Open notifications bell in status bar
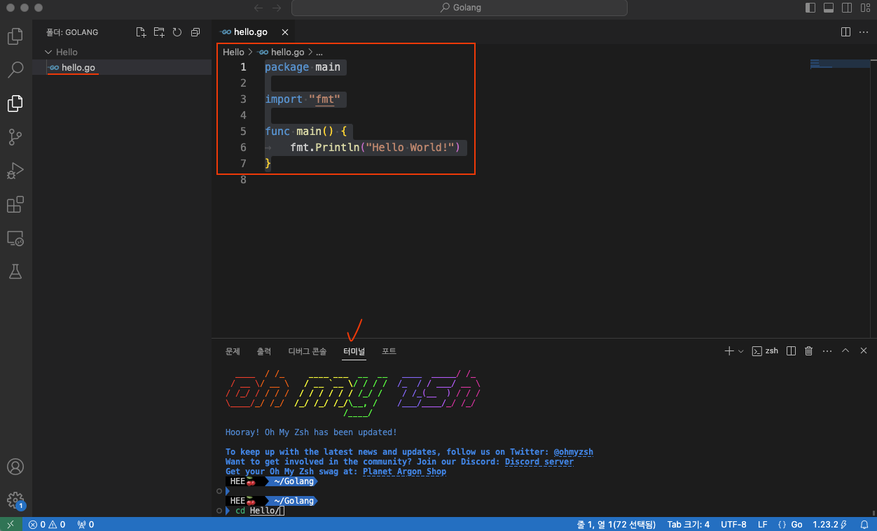The image size is (877, 531). (x=864, y=524)
